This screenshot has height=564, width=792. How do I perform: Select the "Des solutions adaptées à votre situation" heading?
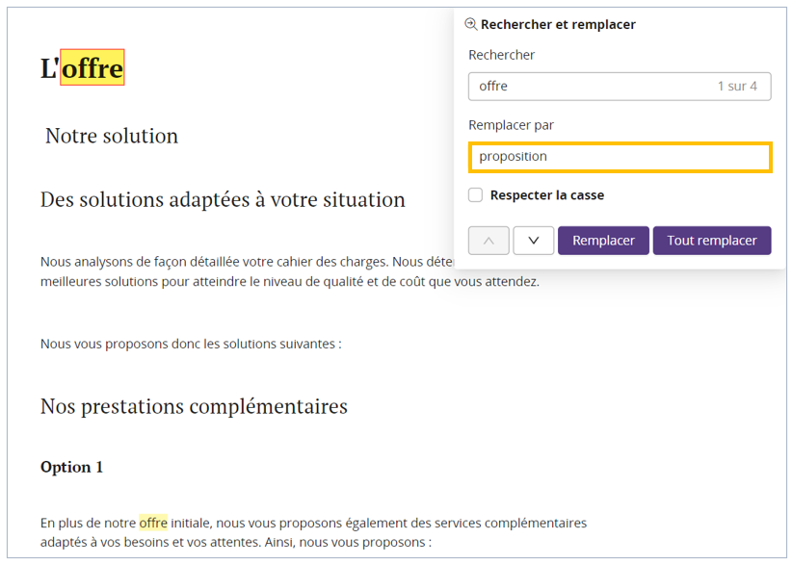pyautogui.click(x=223, y=200)
